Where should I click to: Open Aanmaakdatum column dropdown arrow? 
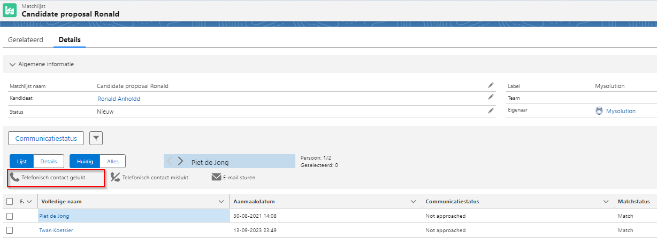[x=413, y=202]
